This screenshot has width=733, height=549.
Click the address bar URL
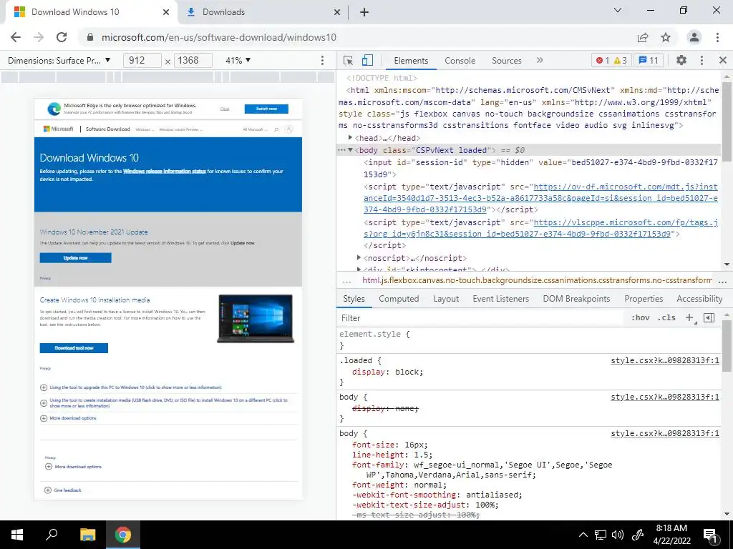[x=219, y=37]
